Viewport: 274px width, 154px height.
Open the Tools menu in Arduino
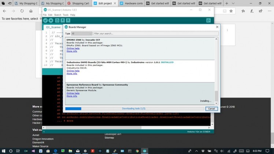[66, 15]
